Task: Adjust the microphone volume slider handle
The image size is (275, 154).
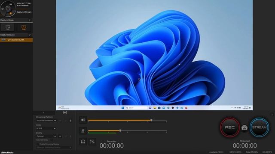Action: (120, 130)
